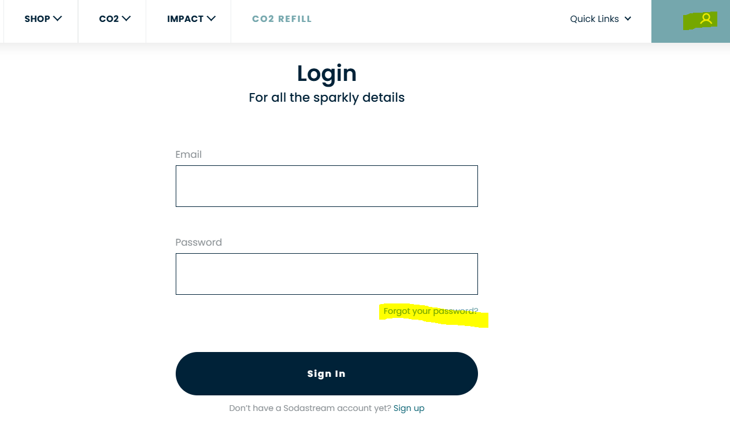Expand the chevron arrow beside CO2
This screenshot has width=730, height=426.
pos(126,18)
